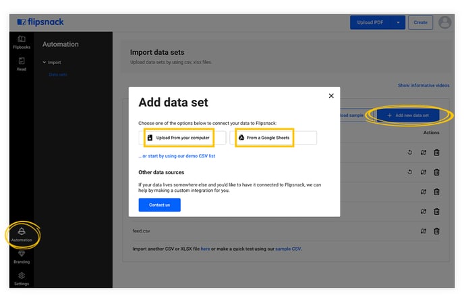The image size is (464, 302).
Task: Delete the fourth data set row
Action: (436, 211)
